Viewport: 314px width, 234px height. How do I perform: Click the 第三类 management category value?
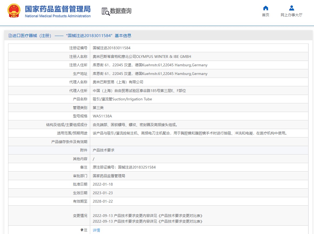(x=98, y=108)
